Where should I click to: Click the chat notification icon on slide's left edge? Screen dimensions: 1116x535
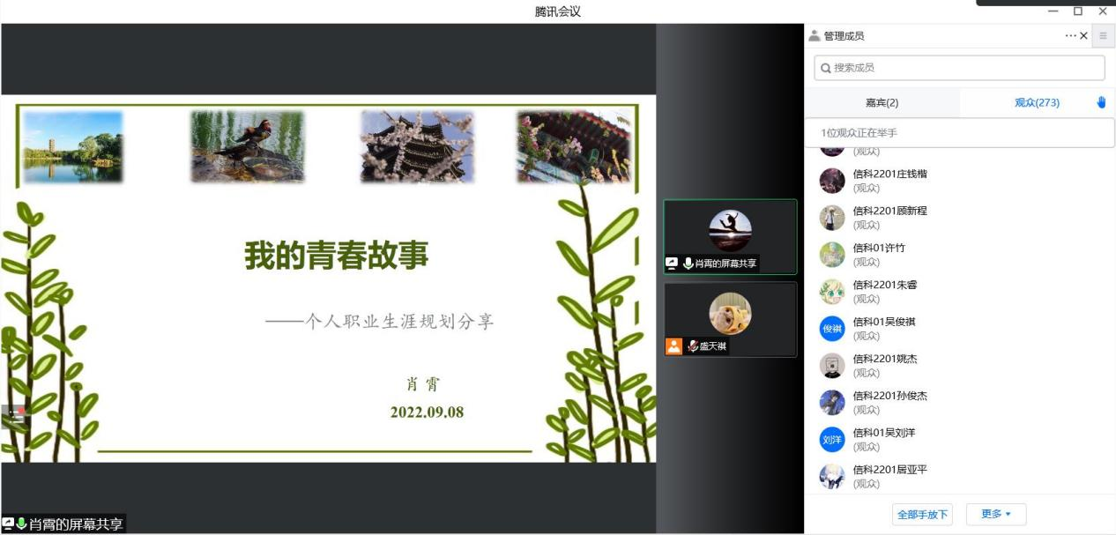tap(14, 416)
